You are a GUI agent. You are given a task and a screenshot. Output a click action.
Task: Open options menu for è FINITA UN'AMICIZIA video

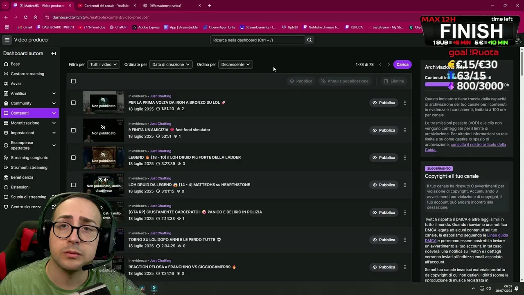point(405,130)
